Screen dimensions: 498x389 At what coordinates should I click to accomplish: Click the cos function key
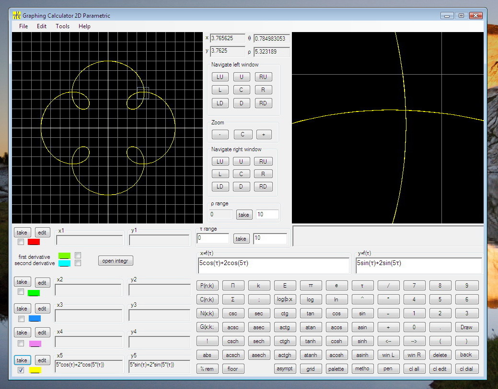336,313
